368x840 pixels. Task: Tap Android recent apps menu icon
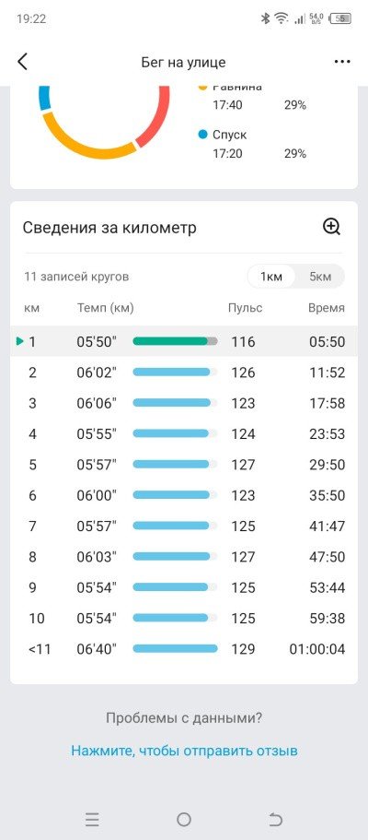(92, 819)
